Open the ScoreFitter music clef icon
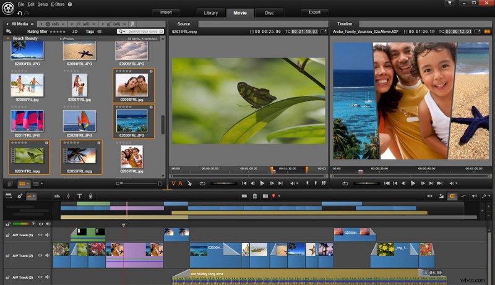The width and height of the screenshot is (495, 285). pyautogui.click(x=68, y=196)
